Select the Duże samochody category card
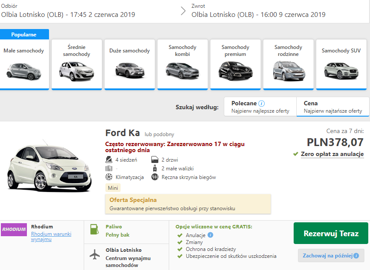Image resolution: width=370 pixels, height=270 pixels. point(130,65)
